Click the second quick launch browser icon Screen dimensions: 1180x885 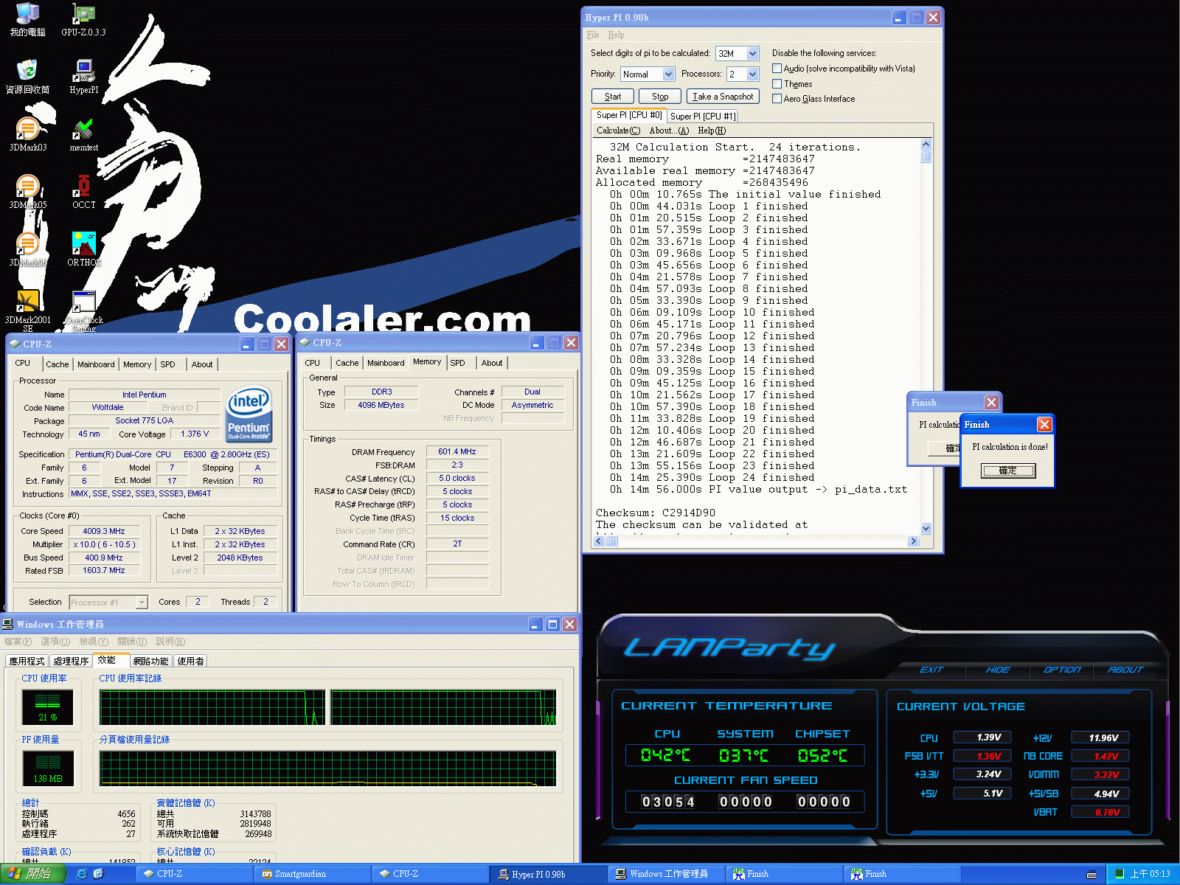pos(98,874)
